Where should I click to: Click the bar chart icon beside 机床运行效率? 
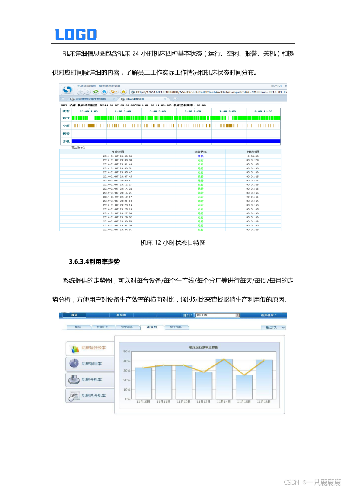coord(75,349)
